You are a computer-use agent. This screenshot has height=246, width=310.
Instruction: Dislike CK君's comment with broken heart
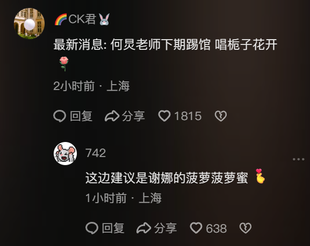pyautogui.click(x=221, y=116)
